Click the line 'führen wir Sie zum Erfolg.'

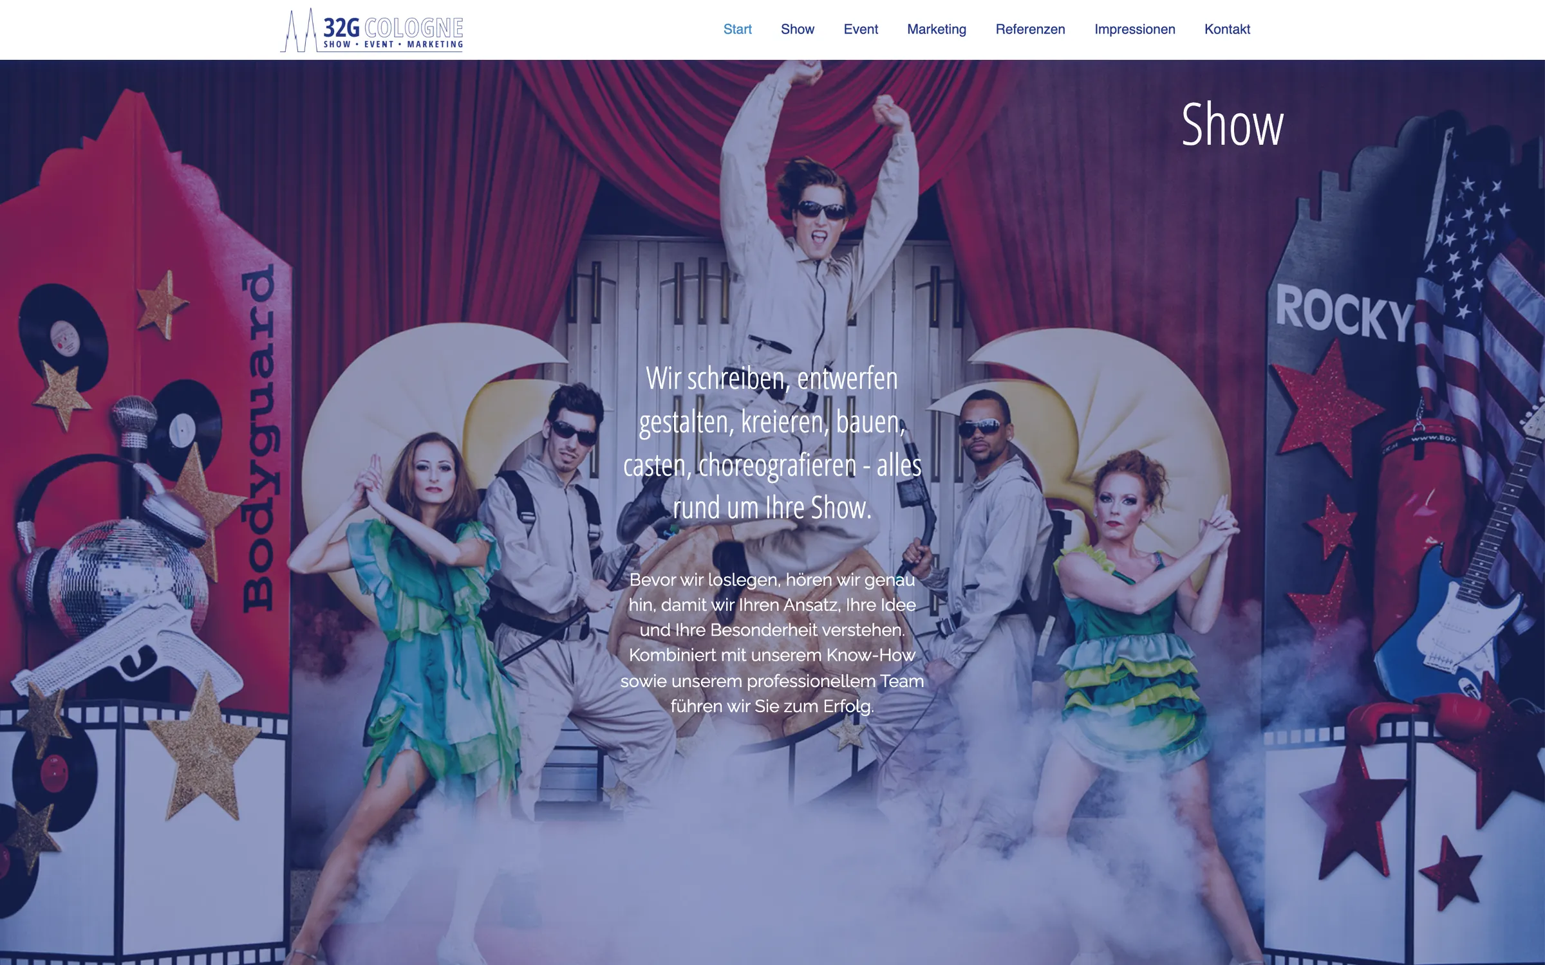tap(772, 706)
